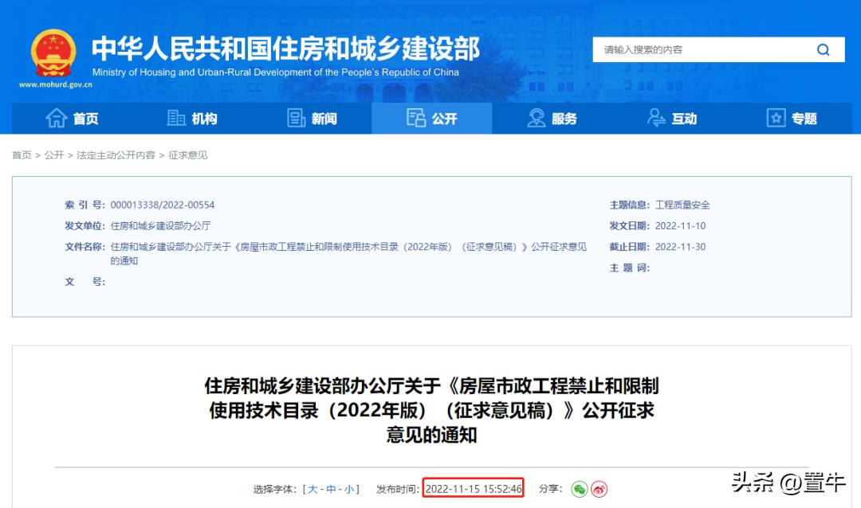Image resolution: width=861 pixels, height=508 pixels.
Task: Click inside the search input box
Action: (702, 49)
